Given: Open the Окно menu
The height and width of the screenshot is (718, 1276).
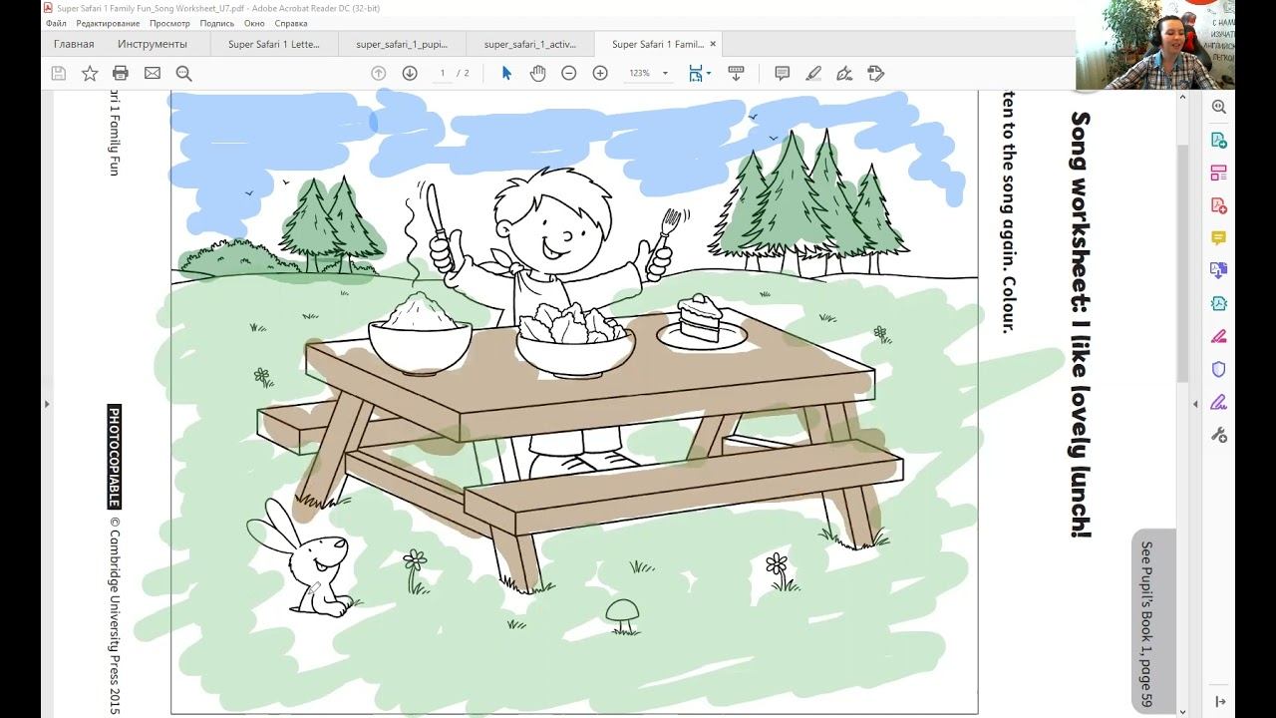Looking at the screenshot, I should (x=254, y=23).
